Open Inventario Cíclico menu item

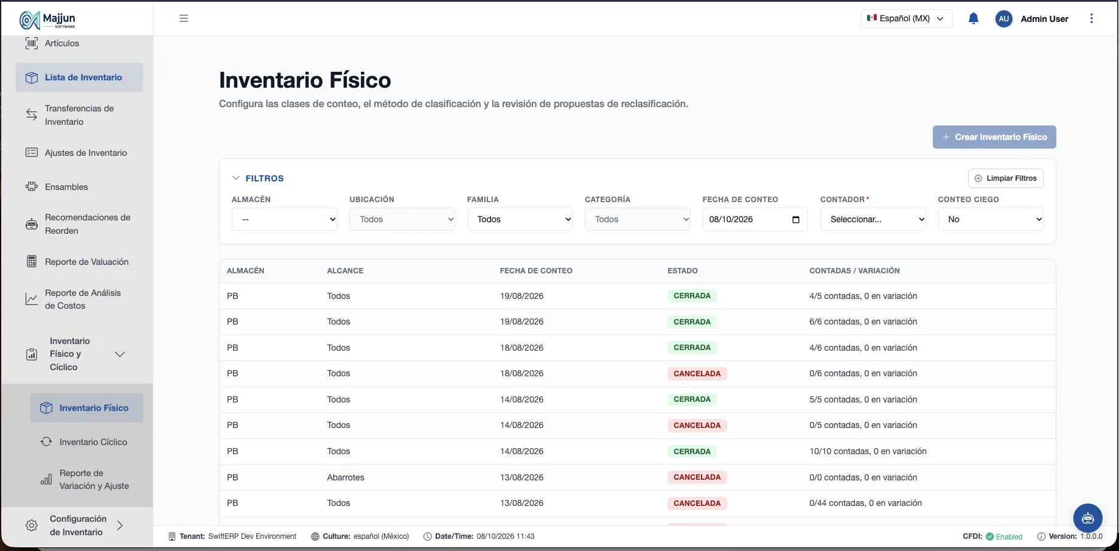click(87, 442)
